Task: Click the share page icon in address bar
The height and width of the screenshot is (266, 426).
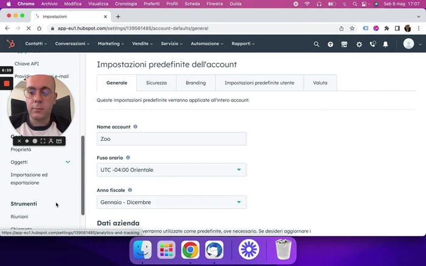Action: [341, 28]
